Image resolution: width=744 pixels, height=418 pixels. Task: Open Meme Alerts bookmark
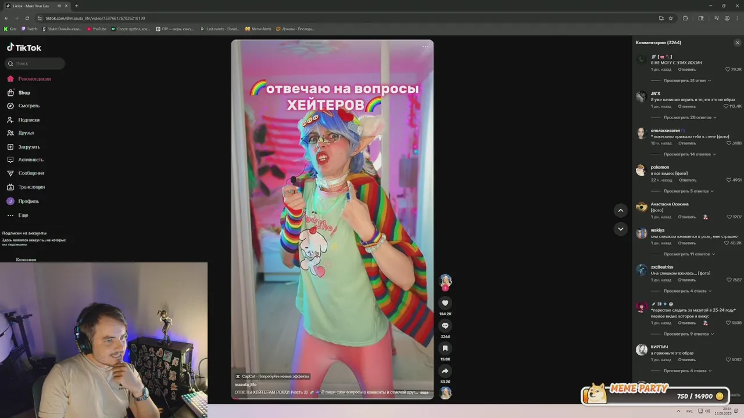click(259, 29)
